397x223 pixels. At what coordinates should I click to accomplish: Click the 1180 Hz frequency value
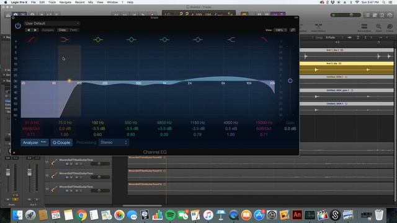(197, 123)
